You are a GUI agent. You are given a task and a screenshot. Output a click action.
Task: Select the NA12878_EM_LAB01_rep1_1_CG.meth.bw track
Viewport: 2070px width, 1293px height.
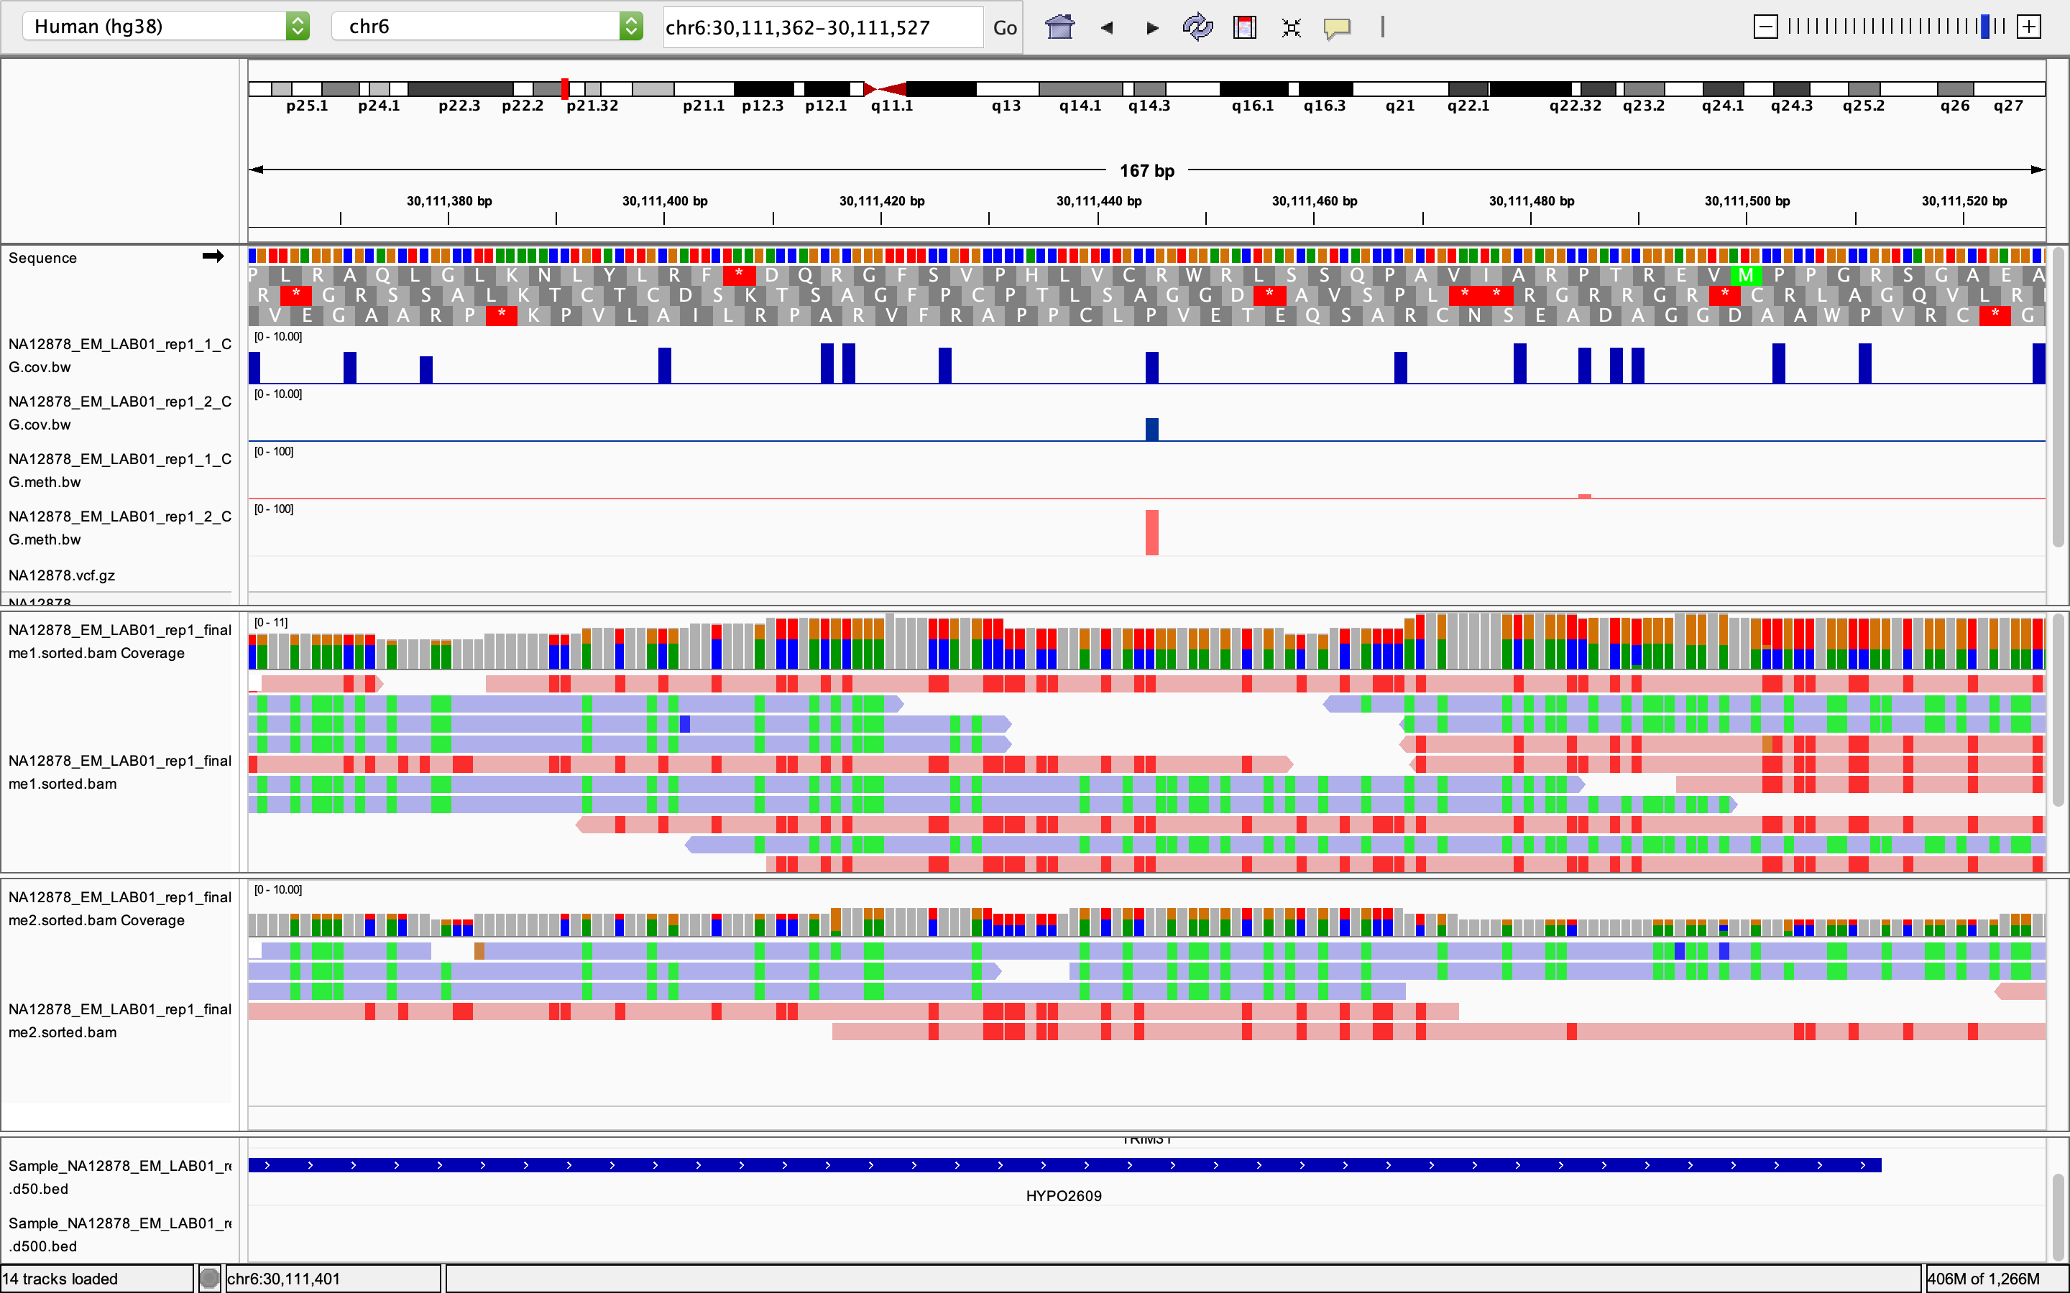tap(120, 471)
